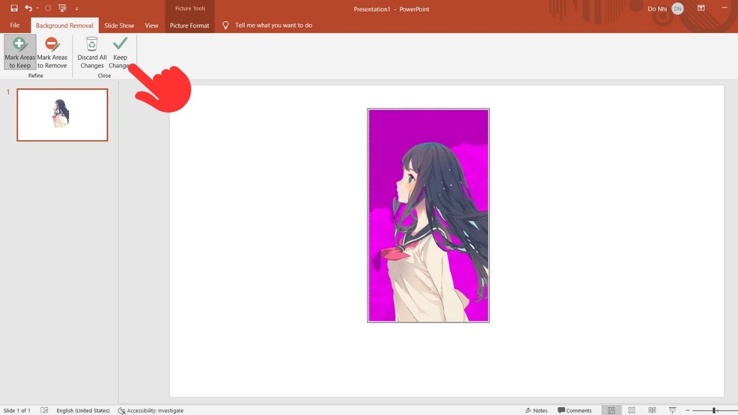Click the Redo button
The image size is (738, 415).
click(48, 9)
